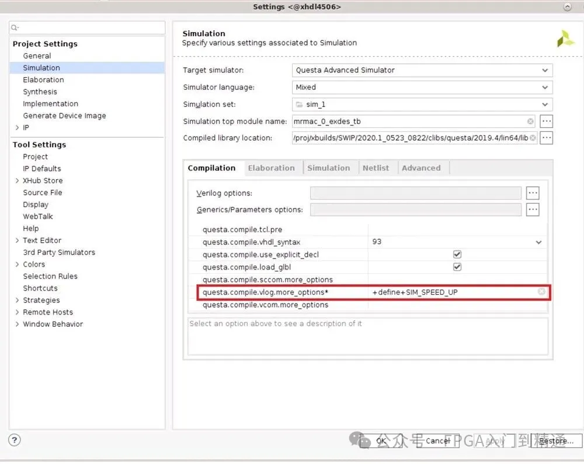This screenshot has height=464, width=584.
Task: Open Verilog options editor ellipsis button
Action: coord(532,193)
